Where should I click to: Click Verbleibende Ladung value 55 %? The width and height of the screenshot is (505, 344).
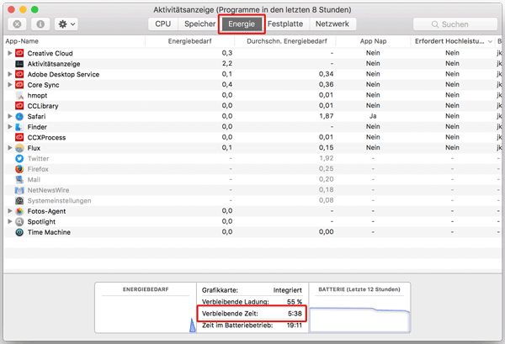point(295,302)
